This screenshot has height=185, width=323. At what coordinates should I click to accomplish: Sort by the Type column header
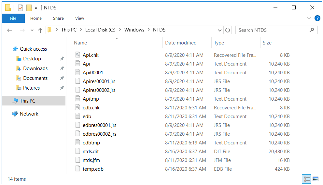219,43
